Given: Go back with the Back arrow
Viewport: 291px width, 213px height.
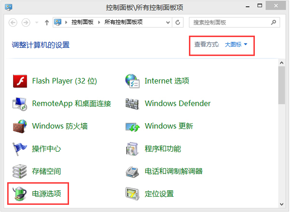Looking at the screenshot, I should [13, 23].
